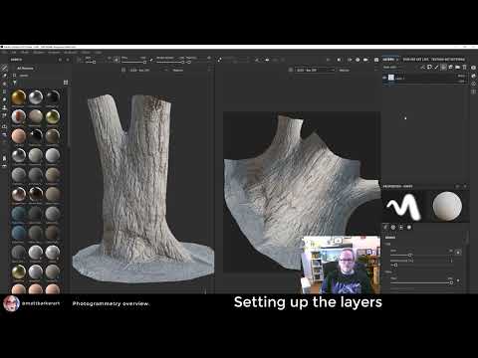Click the material sphere preview in Properties
The height and width of the screenshot is (358, 478).
[447, 207]
